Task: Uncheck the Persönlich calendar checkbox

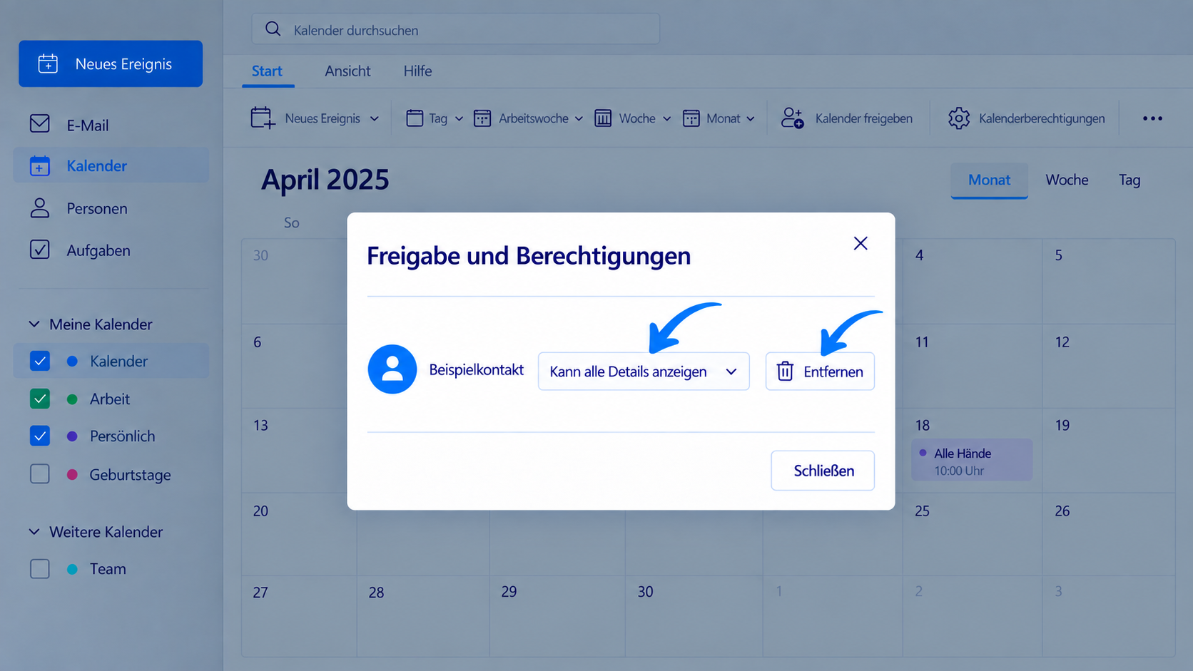Action: point(40,436)
